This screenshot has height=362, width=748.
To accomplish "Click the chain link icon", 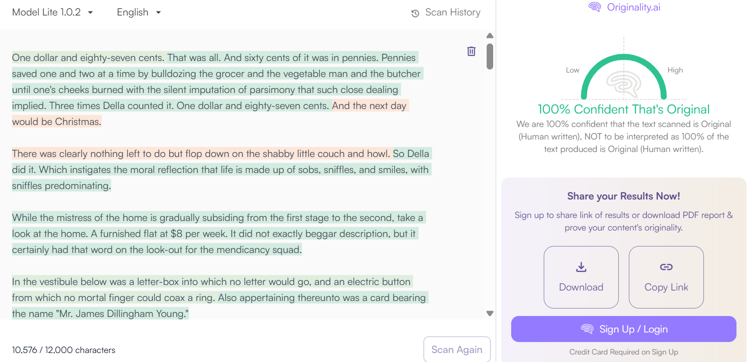I will pyautogui.click(x=666, y=267).
